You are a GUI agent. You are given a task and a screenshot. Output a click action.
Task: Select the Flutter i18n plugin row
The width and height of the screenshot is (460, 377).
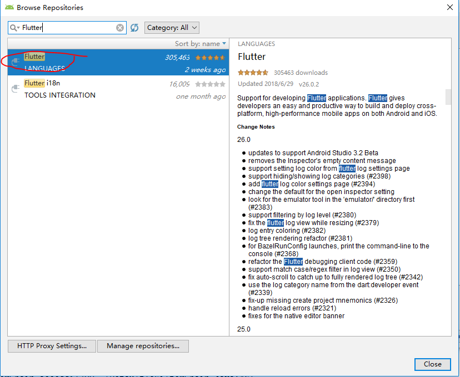(118, 89)
